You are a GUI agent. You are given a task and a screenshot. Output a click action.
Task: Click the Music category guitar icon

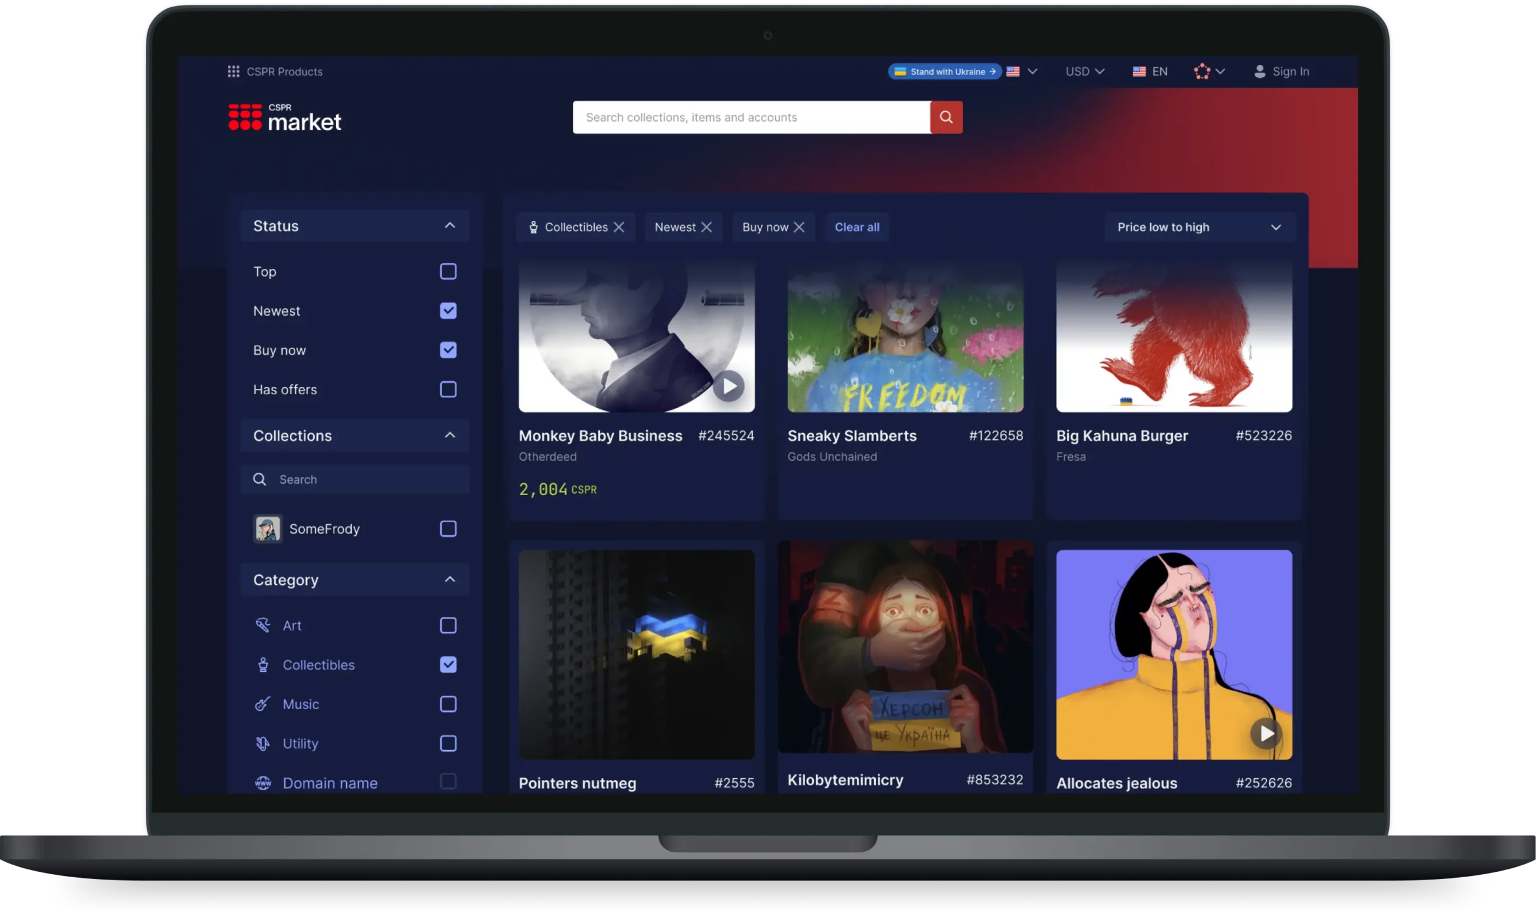(x=263, y=704)
